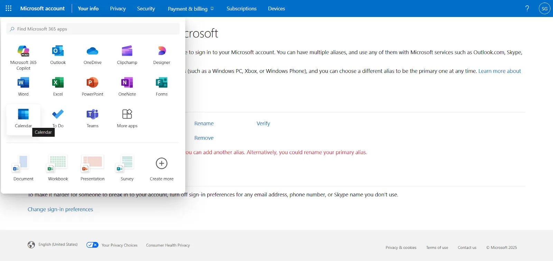The height and width of the screenshot is (261, 553).
Task: Launch Clipchamp video editor
Action: 127,55
